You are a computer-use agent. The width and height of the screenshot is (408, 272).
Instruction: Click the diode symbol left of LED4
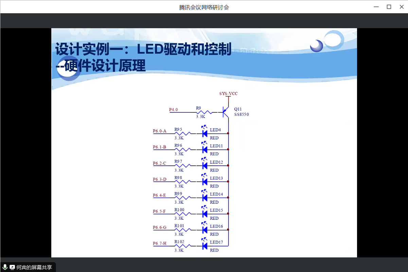pos(205,132)
